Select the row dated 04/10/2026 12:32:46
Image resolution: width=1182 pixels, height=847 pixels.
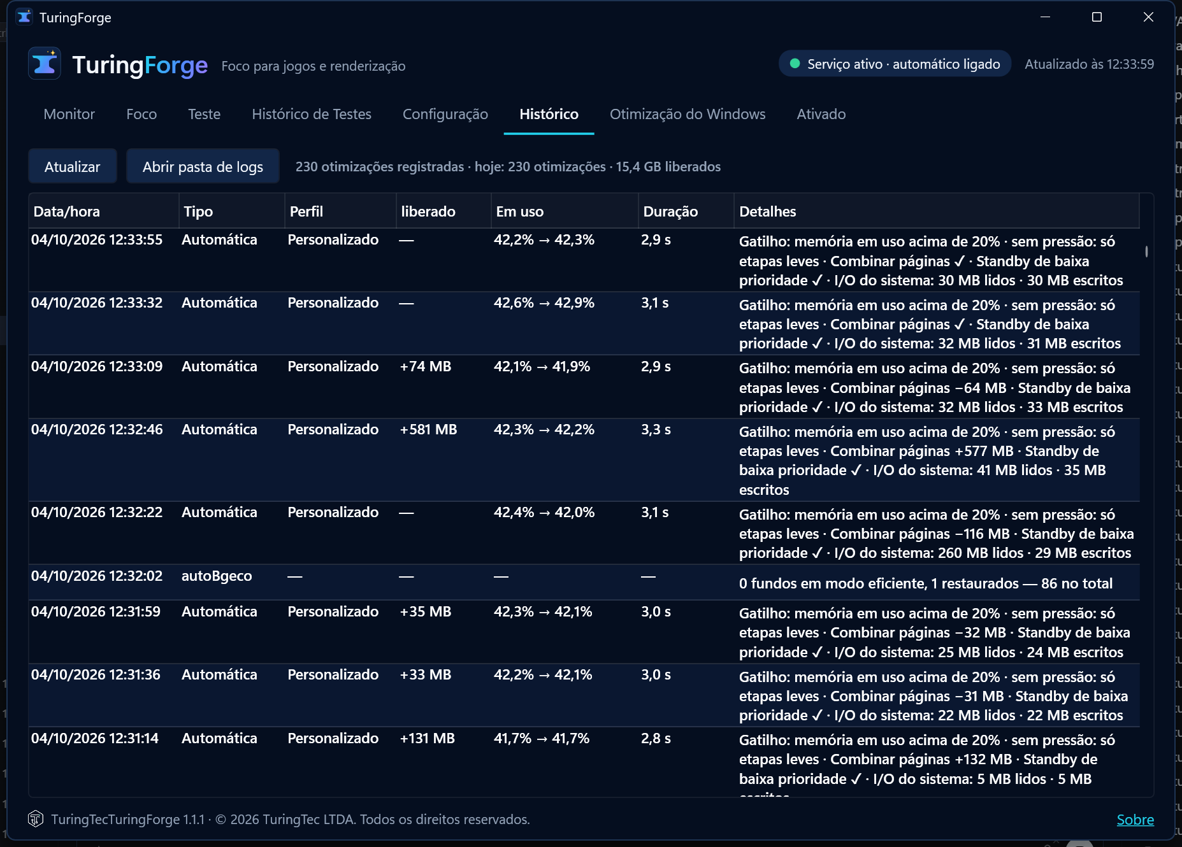pos(584,460)
